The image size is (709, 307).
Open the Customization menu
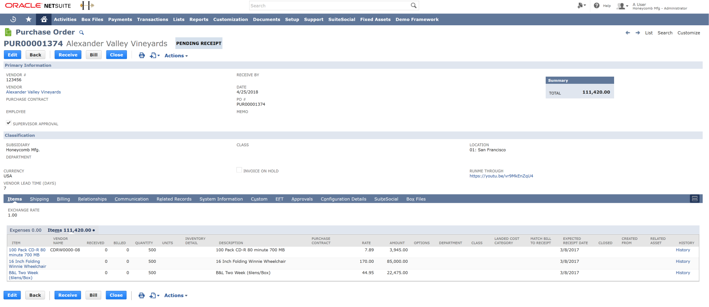(231, 19)
